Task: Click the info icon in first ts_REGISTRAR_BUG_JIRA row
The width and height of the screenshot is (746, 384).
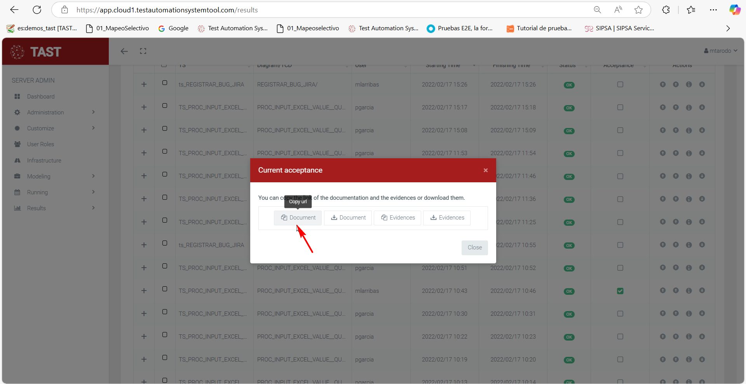Action: [x=689, y=85]
